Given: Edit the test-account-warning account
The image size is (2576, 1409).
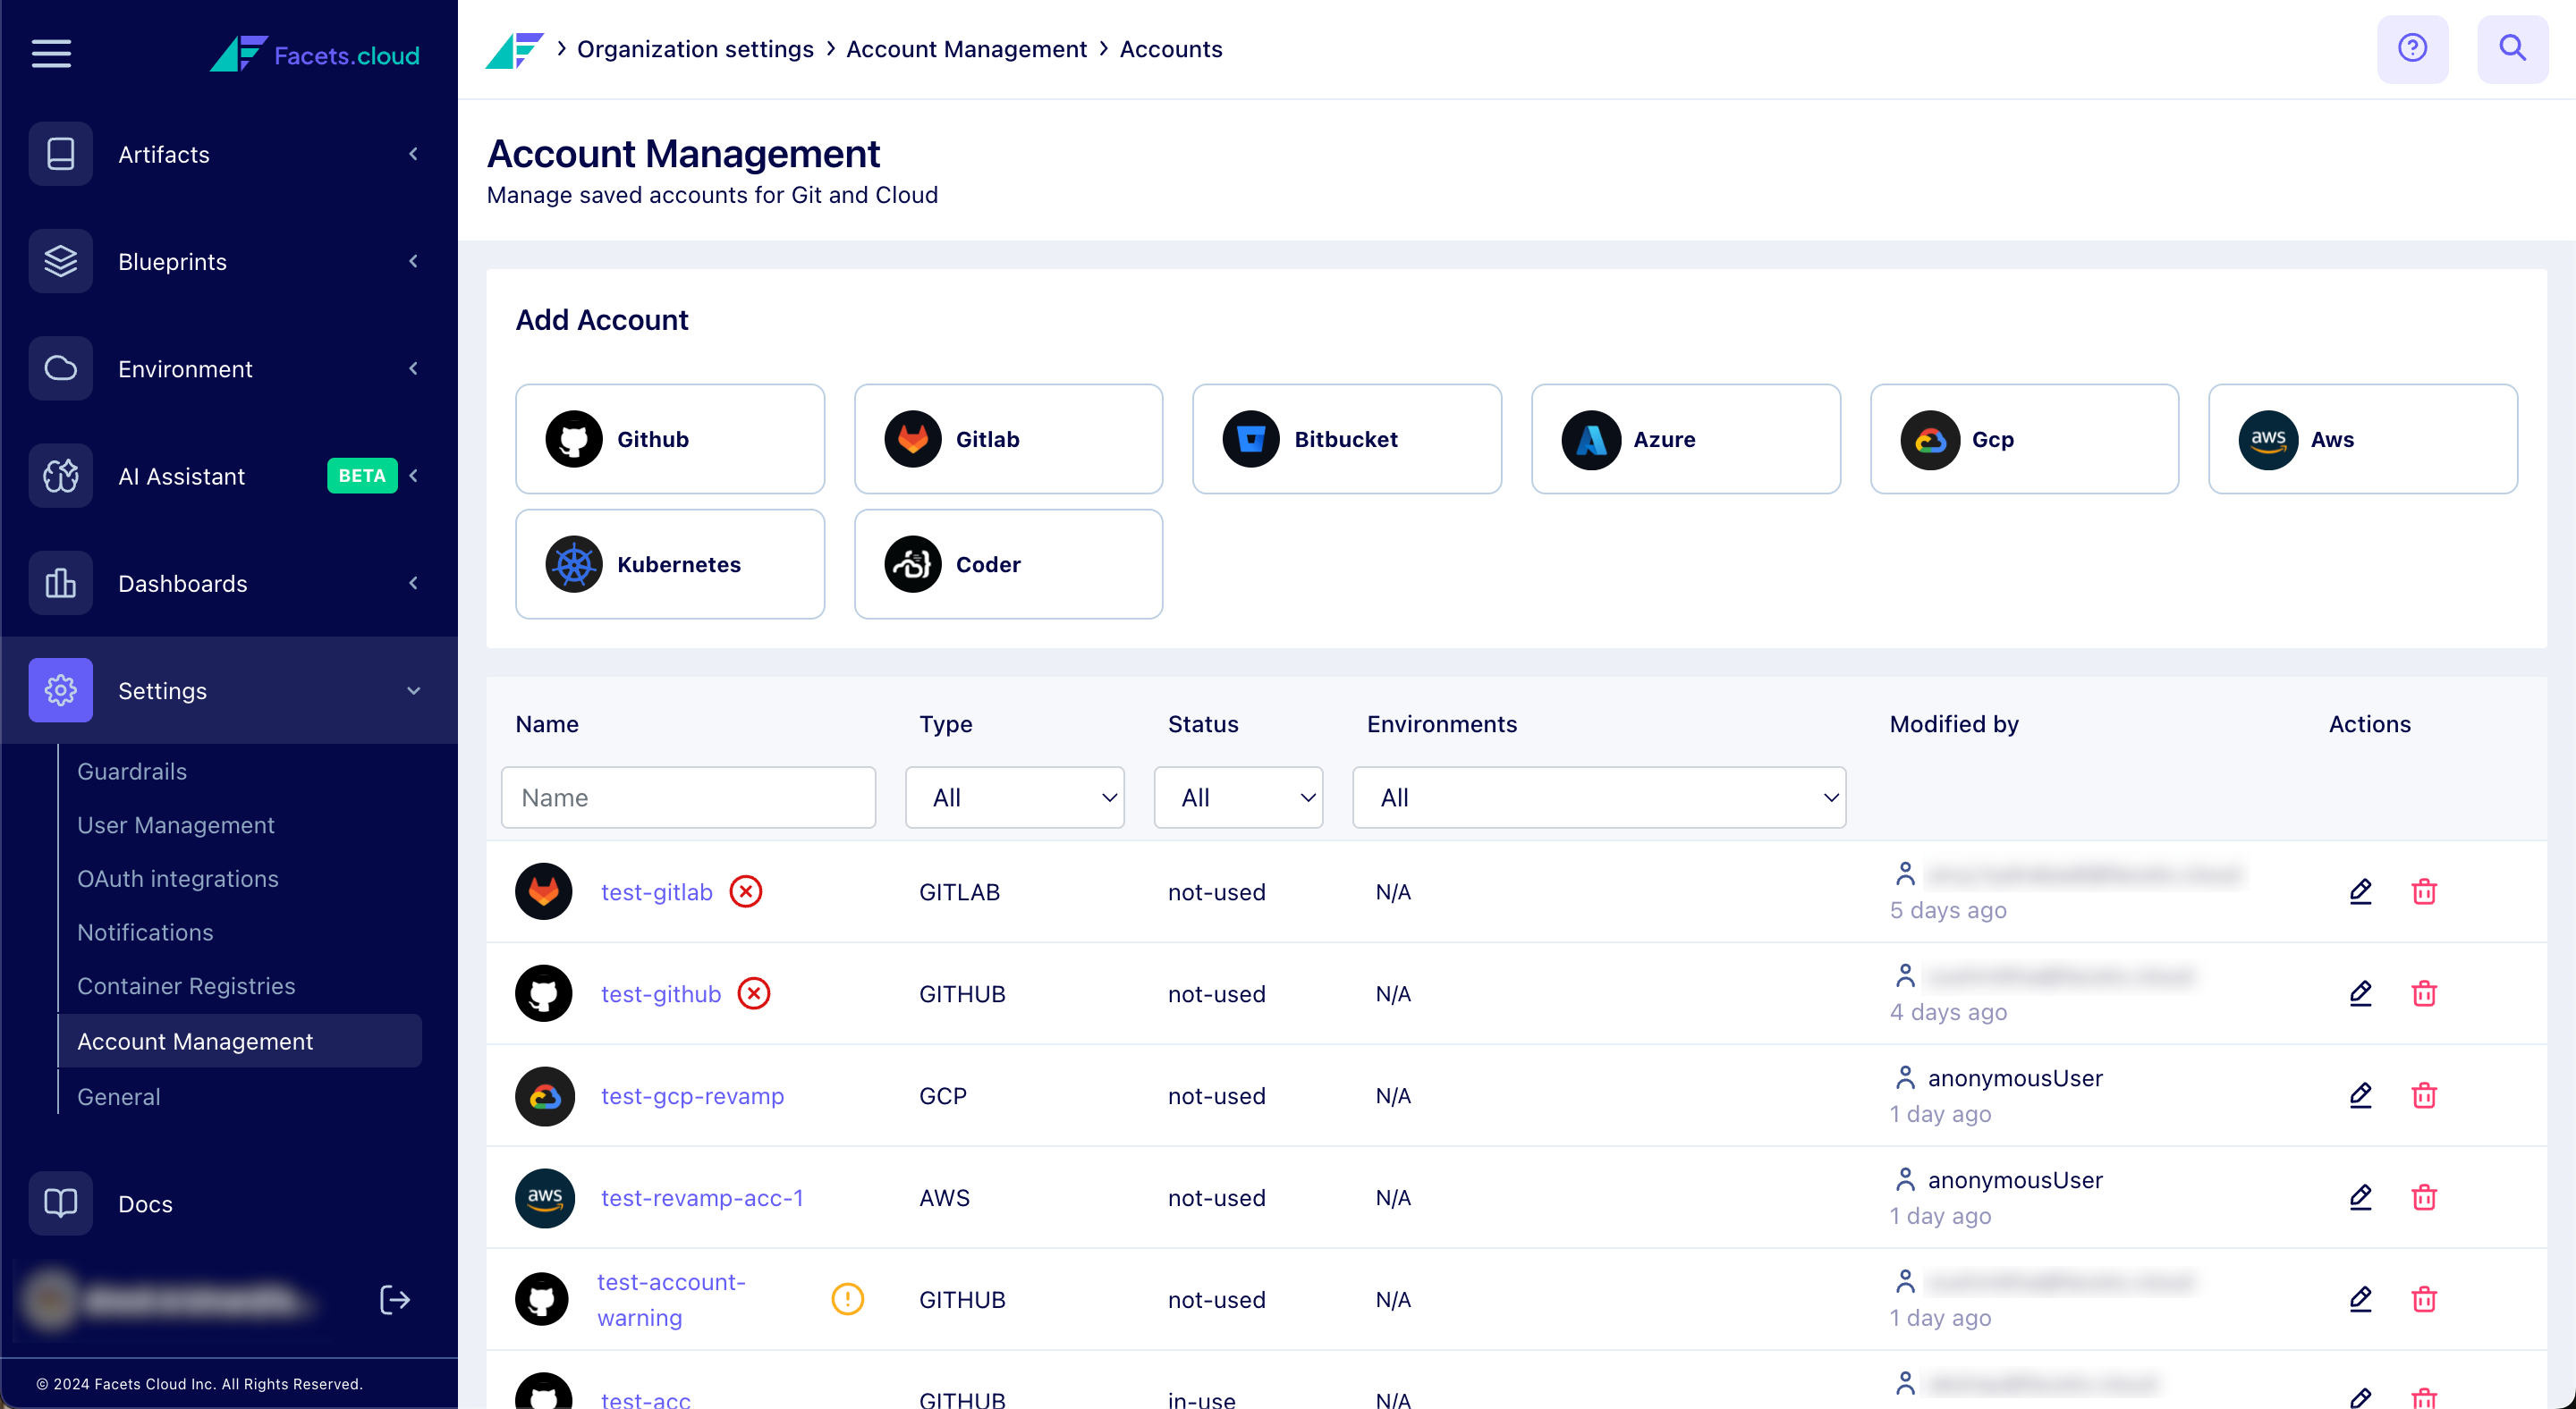Looking at the screenshot, I should point(2361,1299).
